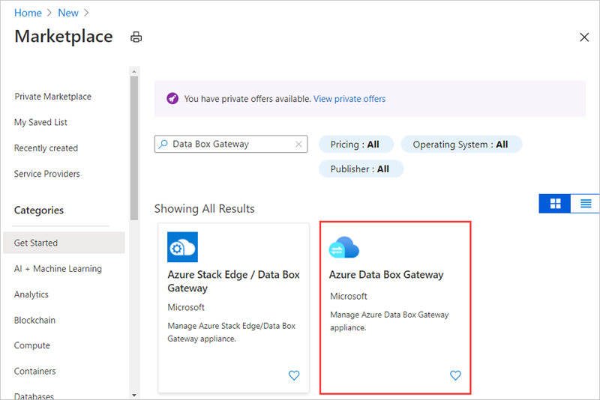Click the print icon beside Marketplace title
This screenshot has height=400, width=600.
coord(136,37)
